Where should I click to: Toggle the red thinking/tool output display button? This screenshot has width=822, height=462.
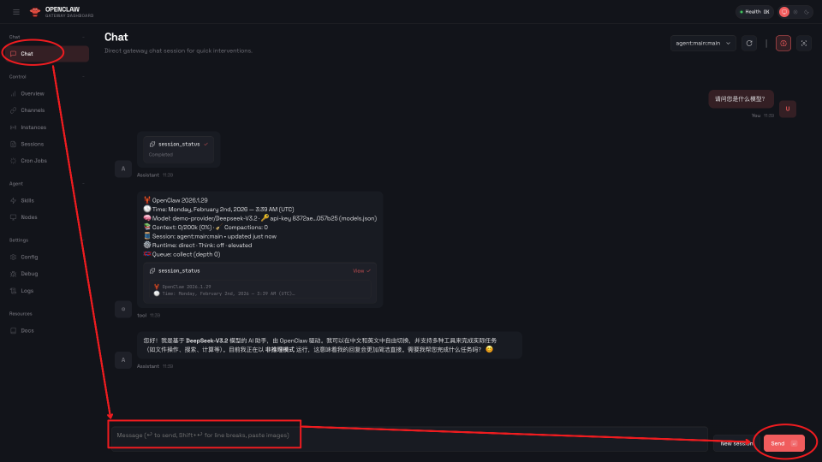click(x=783, y=43)
